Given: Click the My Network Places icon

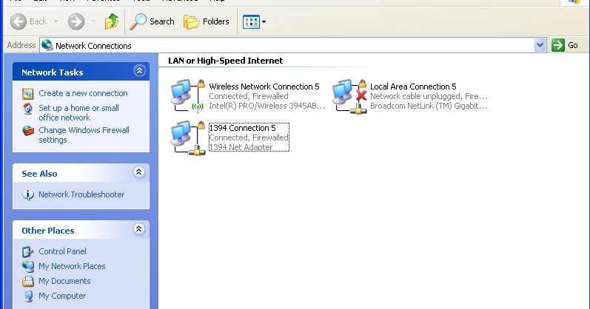Looking at the screenshot, I should (x=28, y=266).
